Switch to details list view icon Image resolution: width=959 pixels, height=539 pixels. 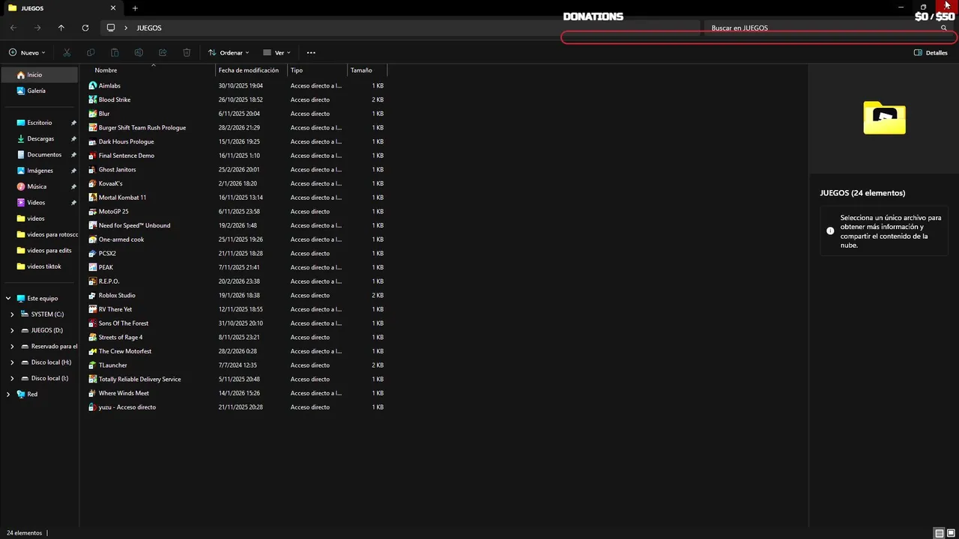[x=939, y=533]
